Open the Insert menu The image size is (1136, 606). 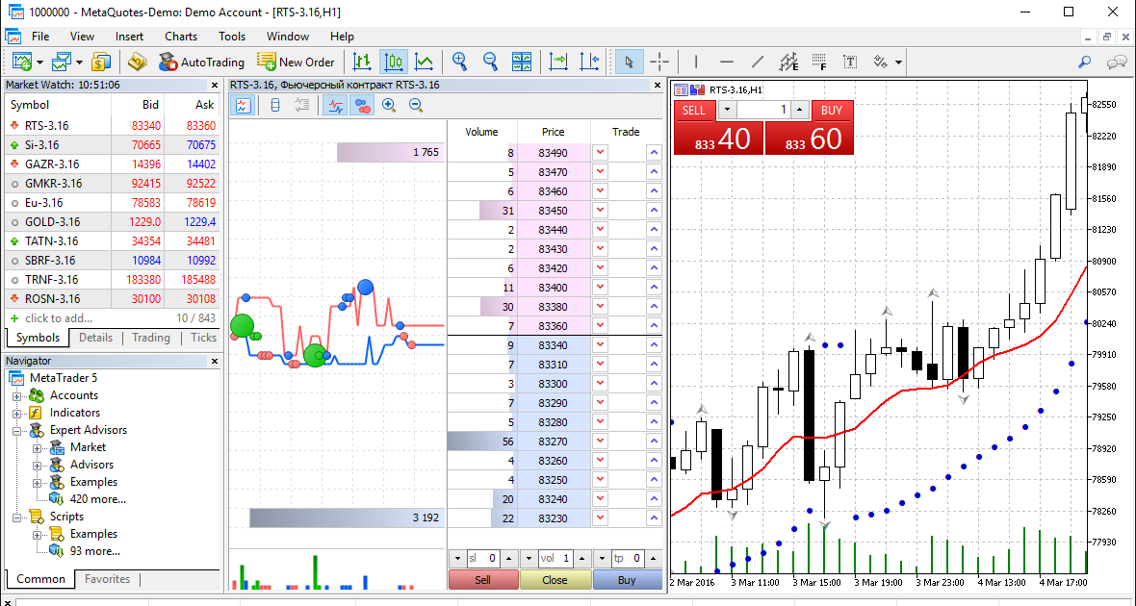pyautogui.click(x=129, y=37)
